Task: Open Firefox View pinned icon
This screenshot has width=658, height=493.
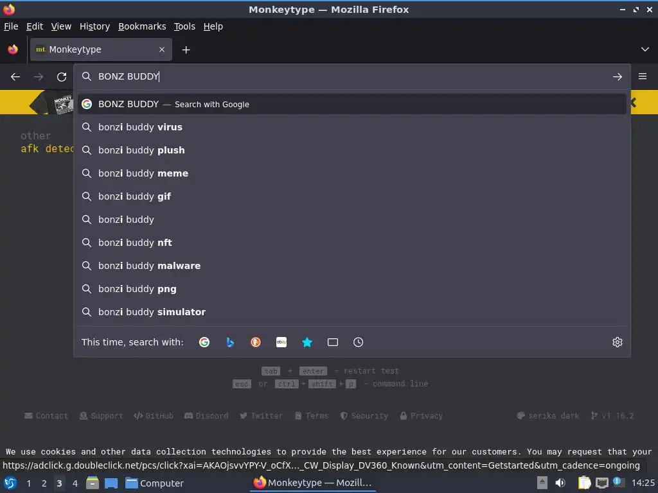Action: pos(13,49)
